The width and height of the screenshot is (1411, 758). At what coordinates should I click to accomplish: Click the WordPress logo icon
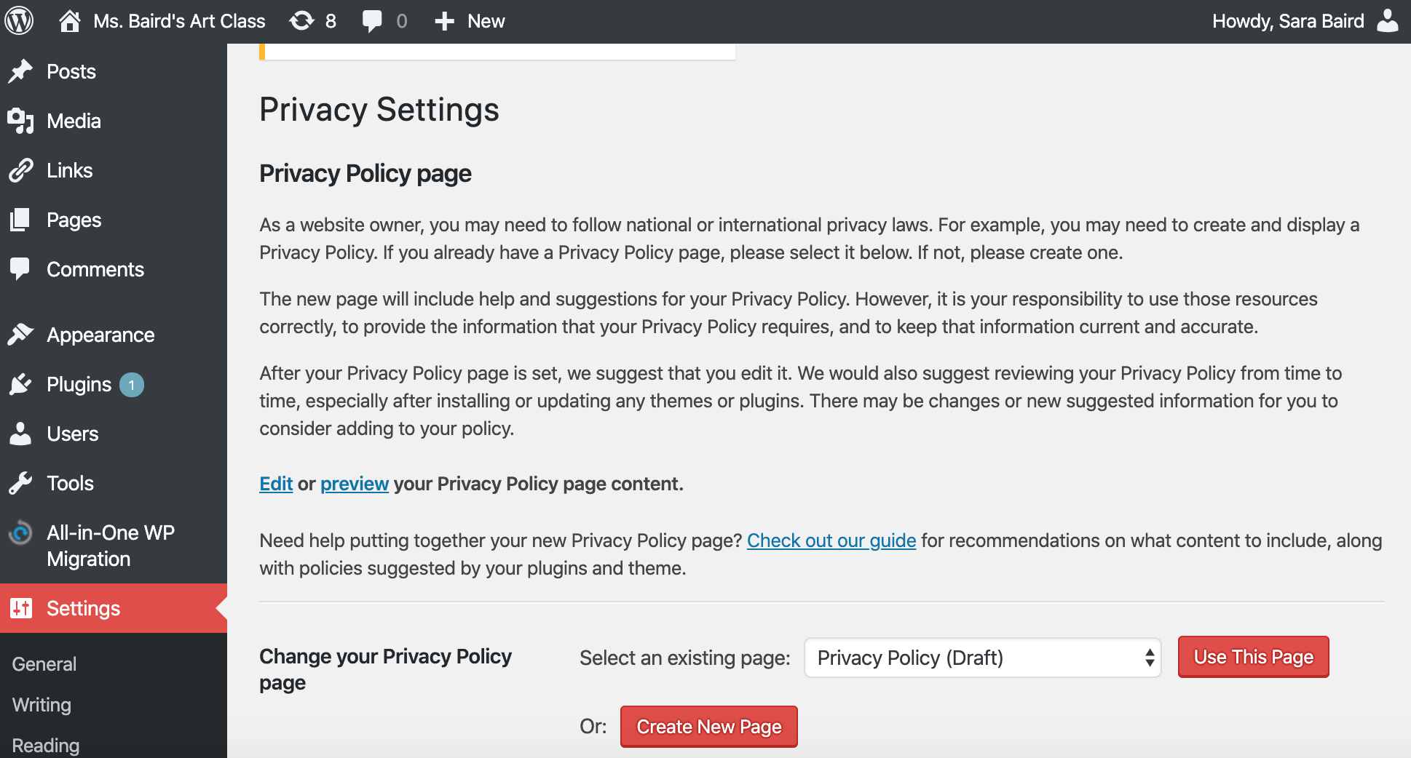pos(20,21)
